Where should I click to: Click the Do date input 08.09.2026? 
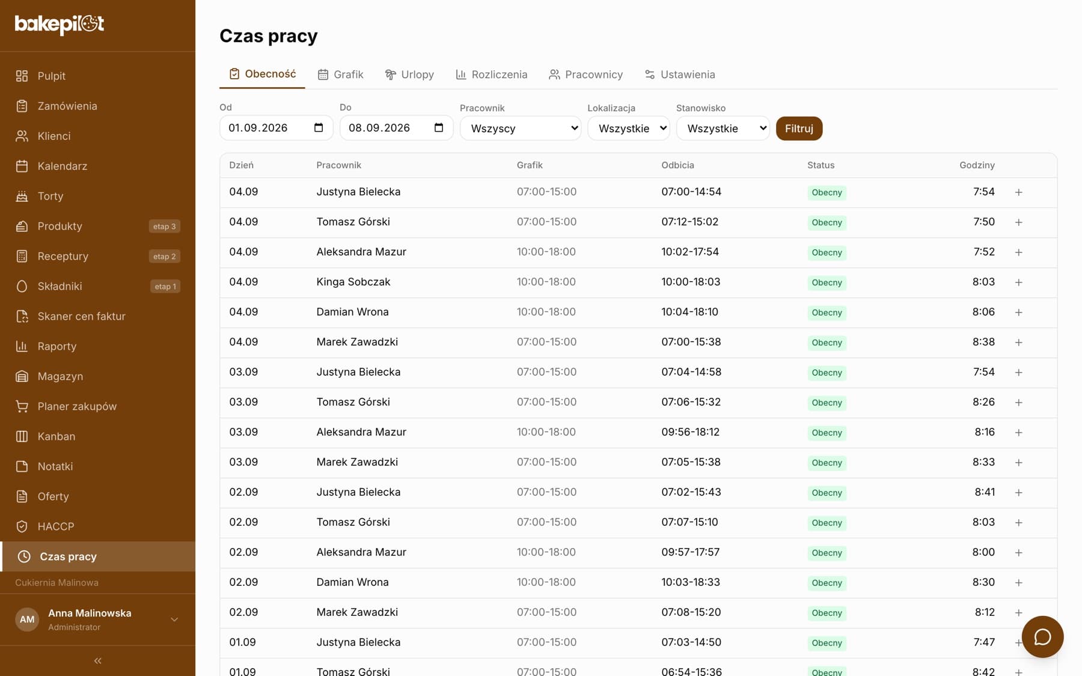point(396,127)
